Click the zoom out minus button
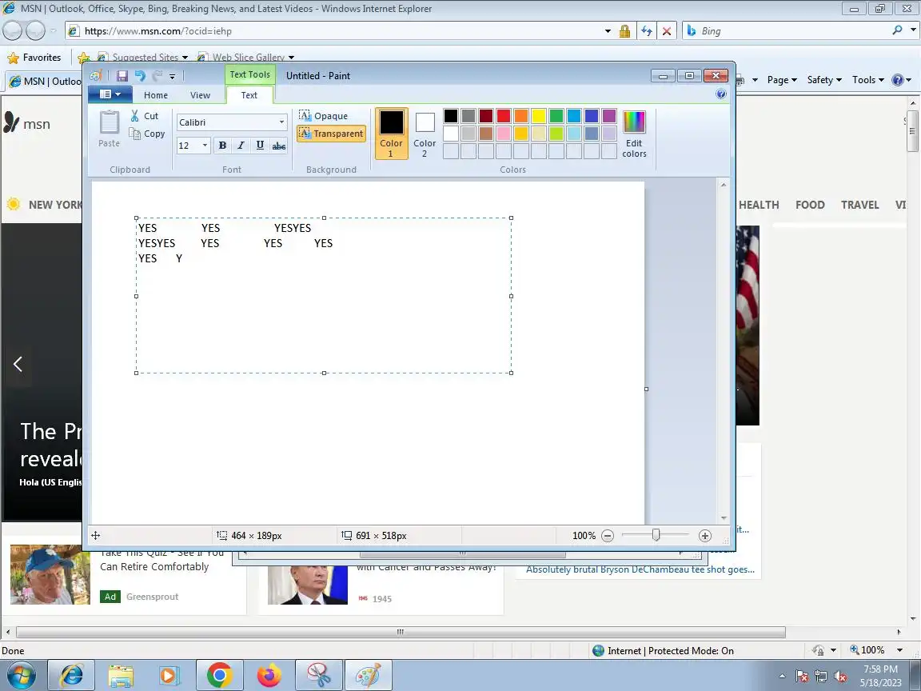This screenshot has width=921, height=691. 608,536
